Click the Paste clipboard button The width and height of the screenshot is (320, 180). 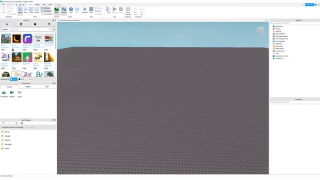[x=3, y=10]
